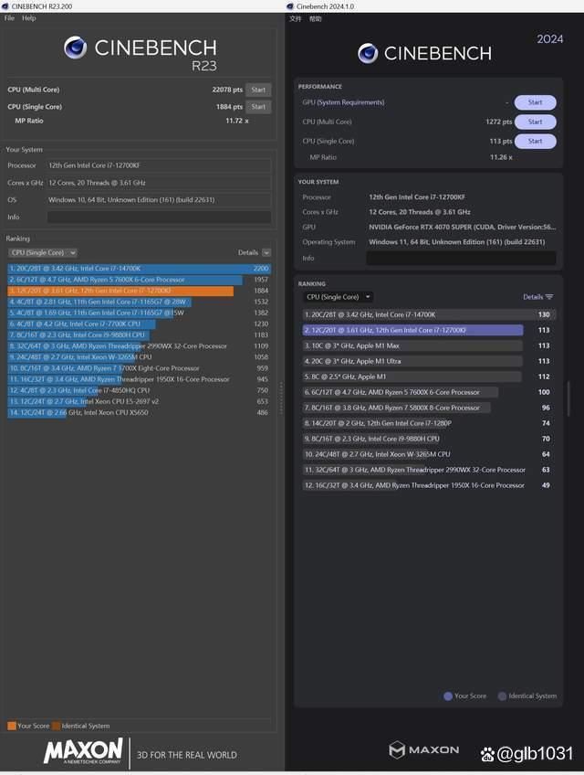584x775 pixels.
Task: Select R23 row Ryzen 7 1700X
Action: 140,368
